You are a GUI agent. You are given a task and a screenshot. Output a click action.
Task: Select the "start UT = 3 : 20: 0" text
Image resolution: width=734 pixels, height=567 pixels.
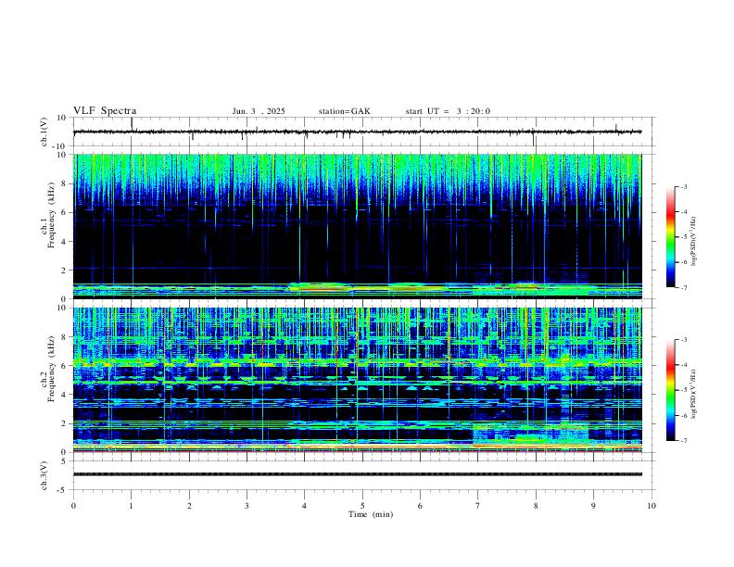(448, 111)
